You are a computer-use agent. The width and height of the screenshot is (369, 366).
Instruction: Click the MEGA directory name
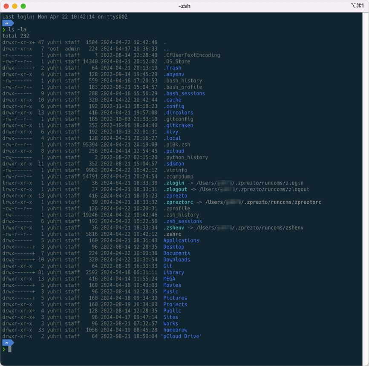tap(169, 279)
